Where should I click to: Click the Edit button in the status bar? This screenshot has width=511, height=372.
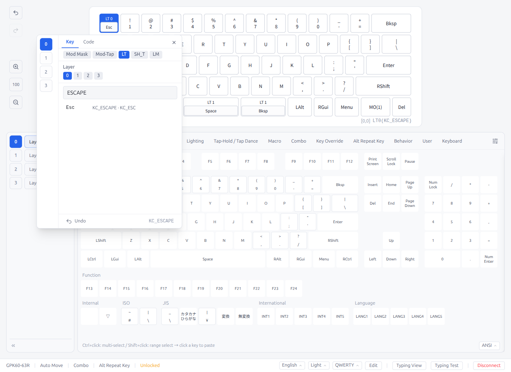(374, 365)
